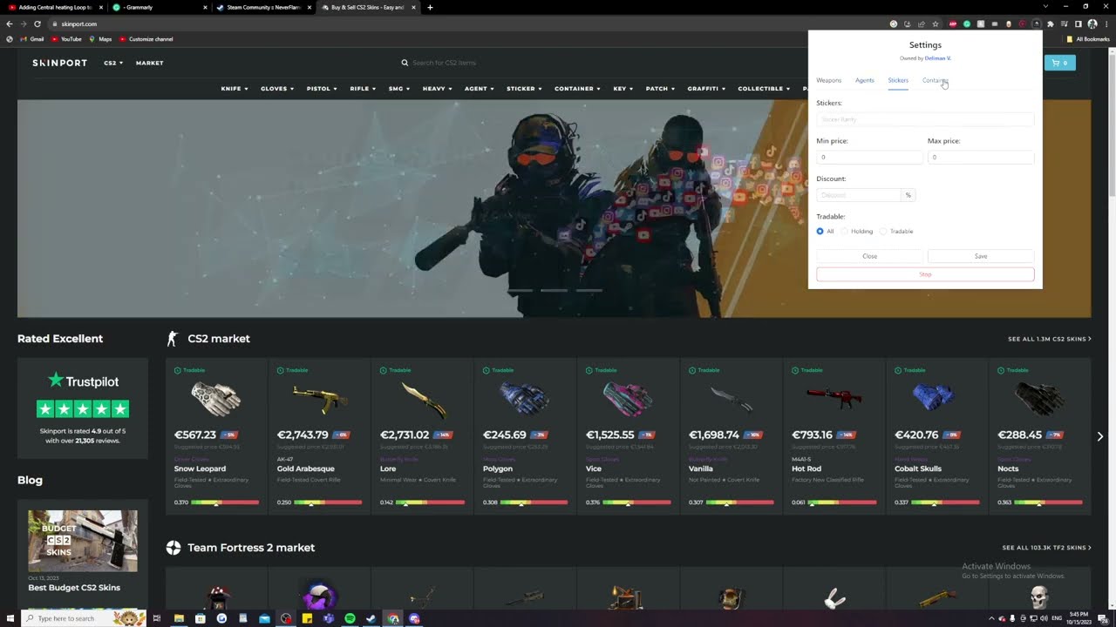Switch to the Agents tab in Settings

point(865,80)
